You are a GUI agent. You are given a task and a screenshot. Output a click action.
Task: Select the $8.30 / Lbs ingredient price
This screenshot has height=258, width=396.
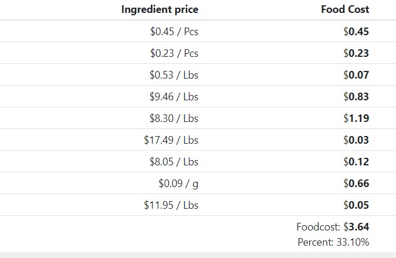point(174,118)
